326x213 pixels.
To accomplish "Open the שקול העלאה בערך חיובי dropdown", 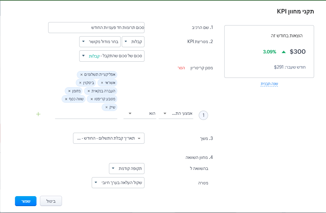I will click(x=118, y=183).
